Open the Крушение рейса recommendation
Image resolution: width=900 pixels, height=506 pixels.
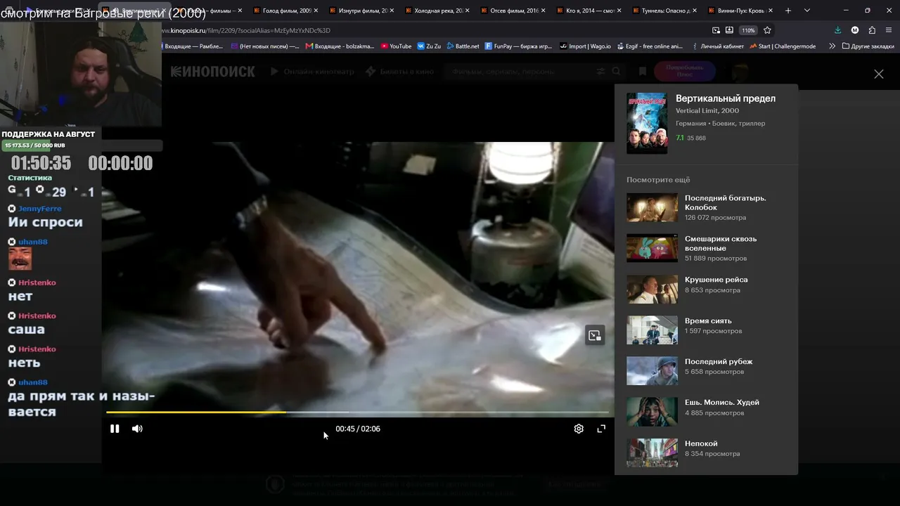pyautogui.click(x=706, y=289)
